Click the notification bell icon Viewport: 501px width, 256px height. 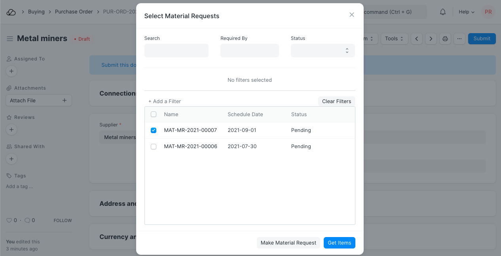coord(443,12)
